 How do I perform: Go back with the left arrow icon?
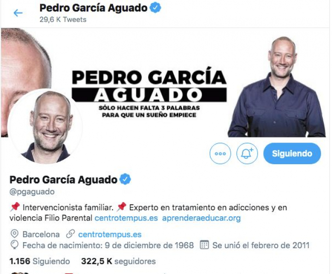[18, 13]
